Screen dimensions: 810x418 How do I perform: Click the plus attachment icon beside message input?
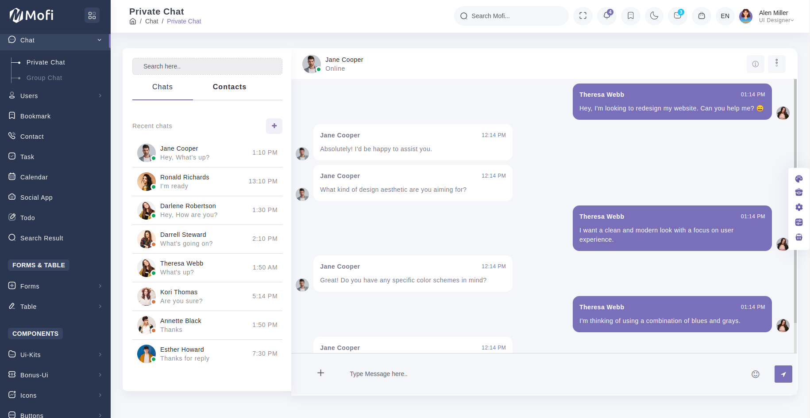click(321, 373)
